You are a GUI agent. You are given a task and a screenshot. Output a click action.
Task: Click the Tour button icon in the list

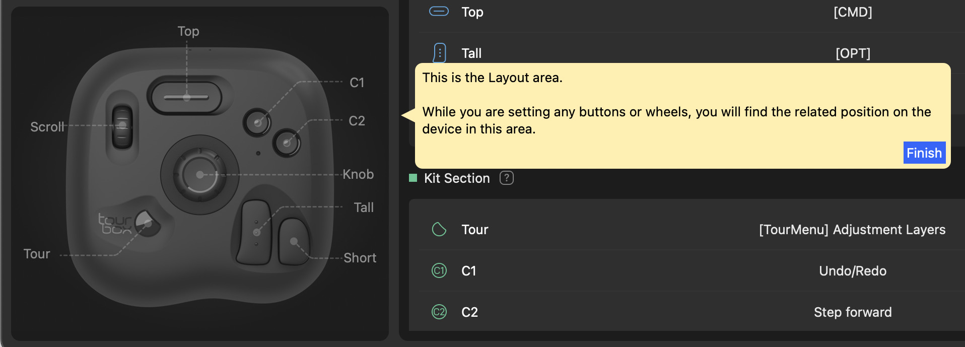(439, 230)
